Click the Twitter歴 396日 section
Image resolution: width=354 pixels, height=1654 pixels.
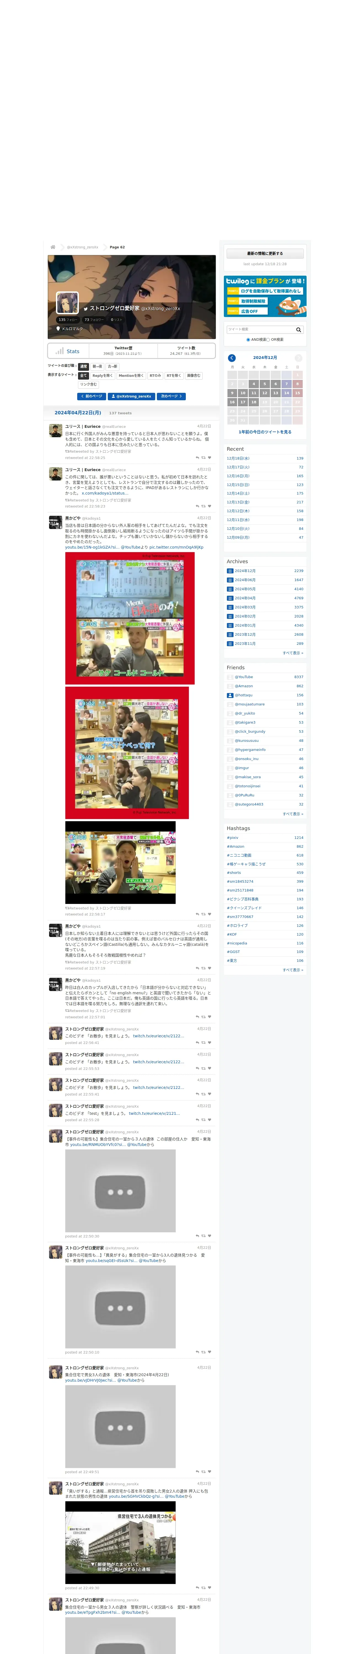point(123,351)
